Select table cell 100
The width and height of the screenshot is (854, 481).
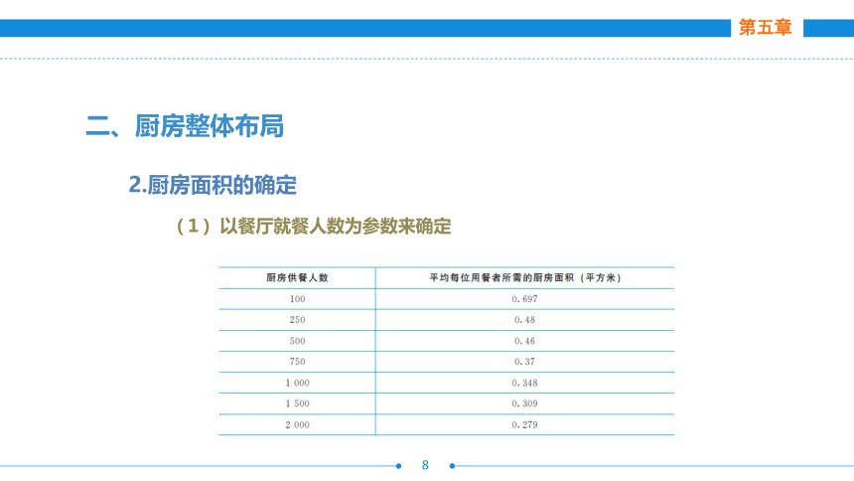(297, 299)
